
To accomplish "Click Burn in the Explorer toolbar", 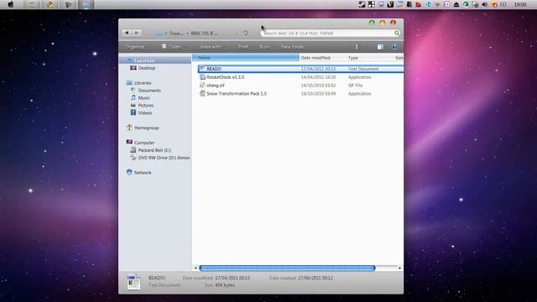I will coord(264,47).
